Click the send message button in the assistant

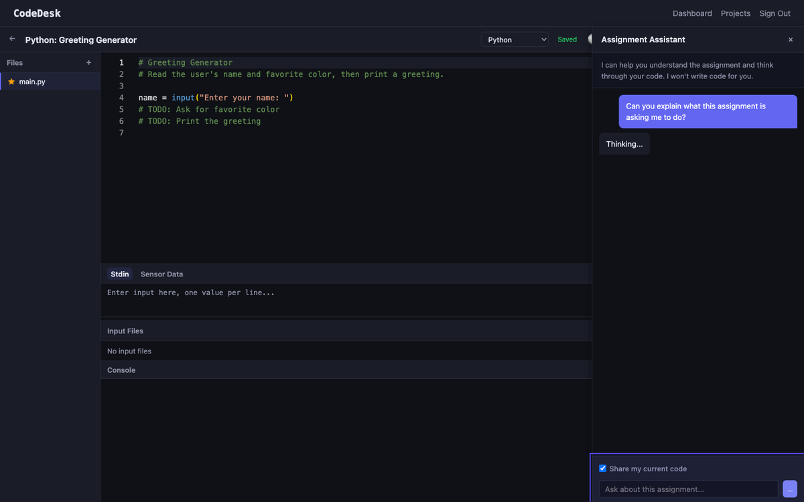coord(789,489)
